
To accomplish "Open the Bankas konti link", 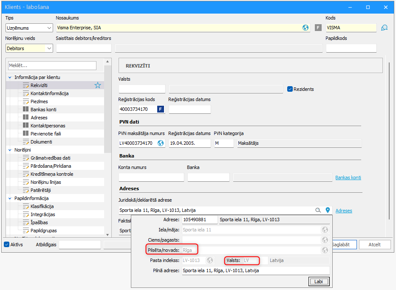I will (x=348, y=177).
